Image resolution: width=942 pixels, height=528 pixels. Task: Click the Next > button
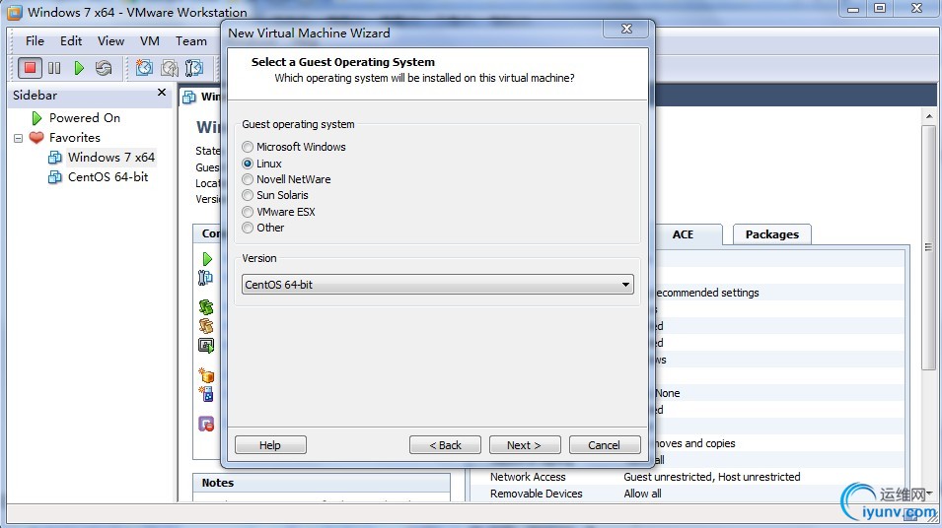pyautogui.click(x=525, y=445)
